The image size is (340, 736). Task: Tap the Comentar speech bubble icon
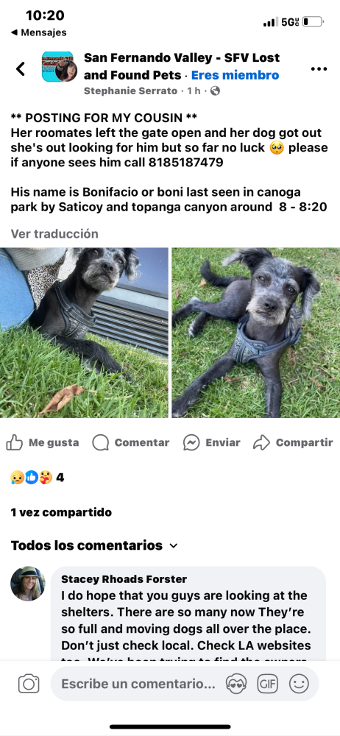pyautogui.click(x=101, y=442)
